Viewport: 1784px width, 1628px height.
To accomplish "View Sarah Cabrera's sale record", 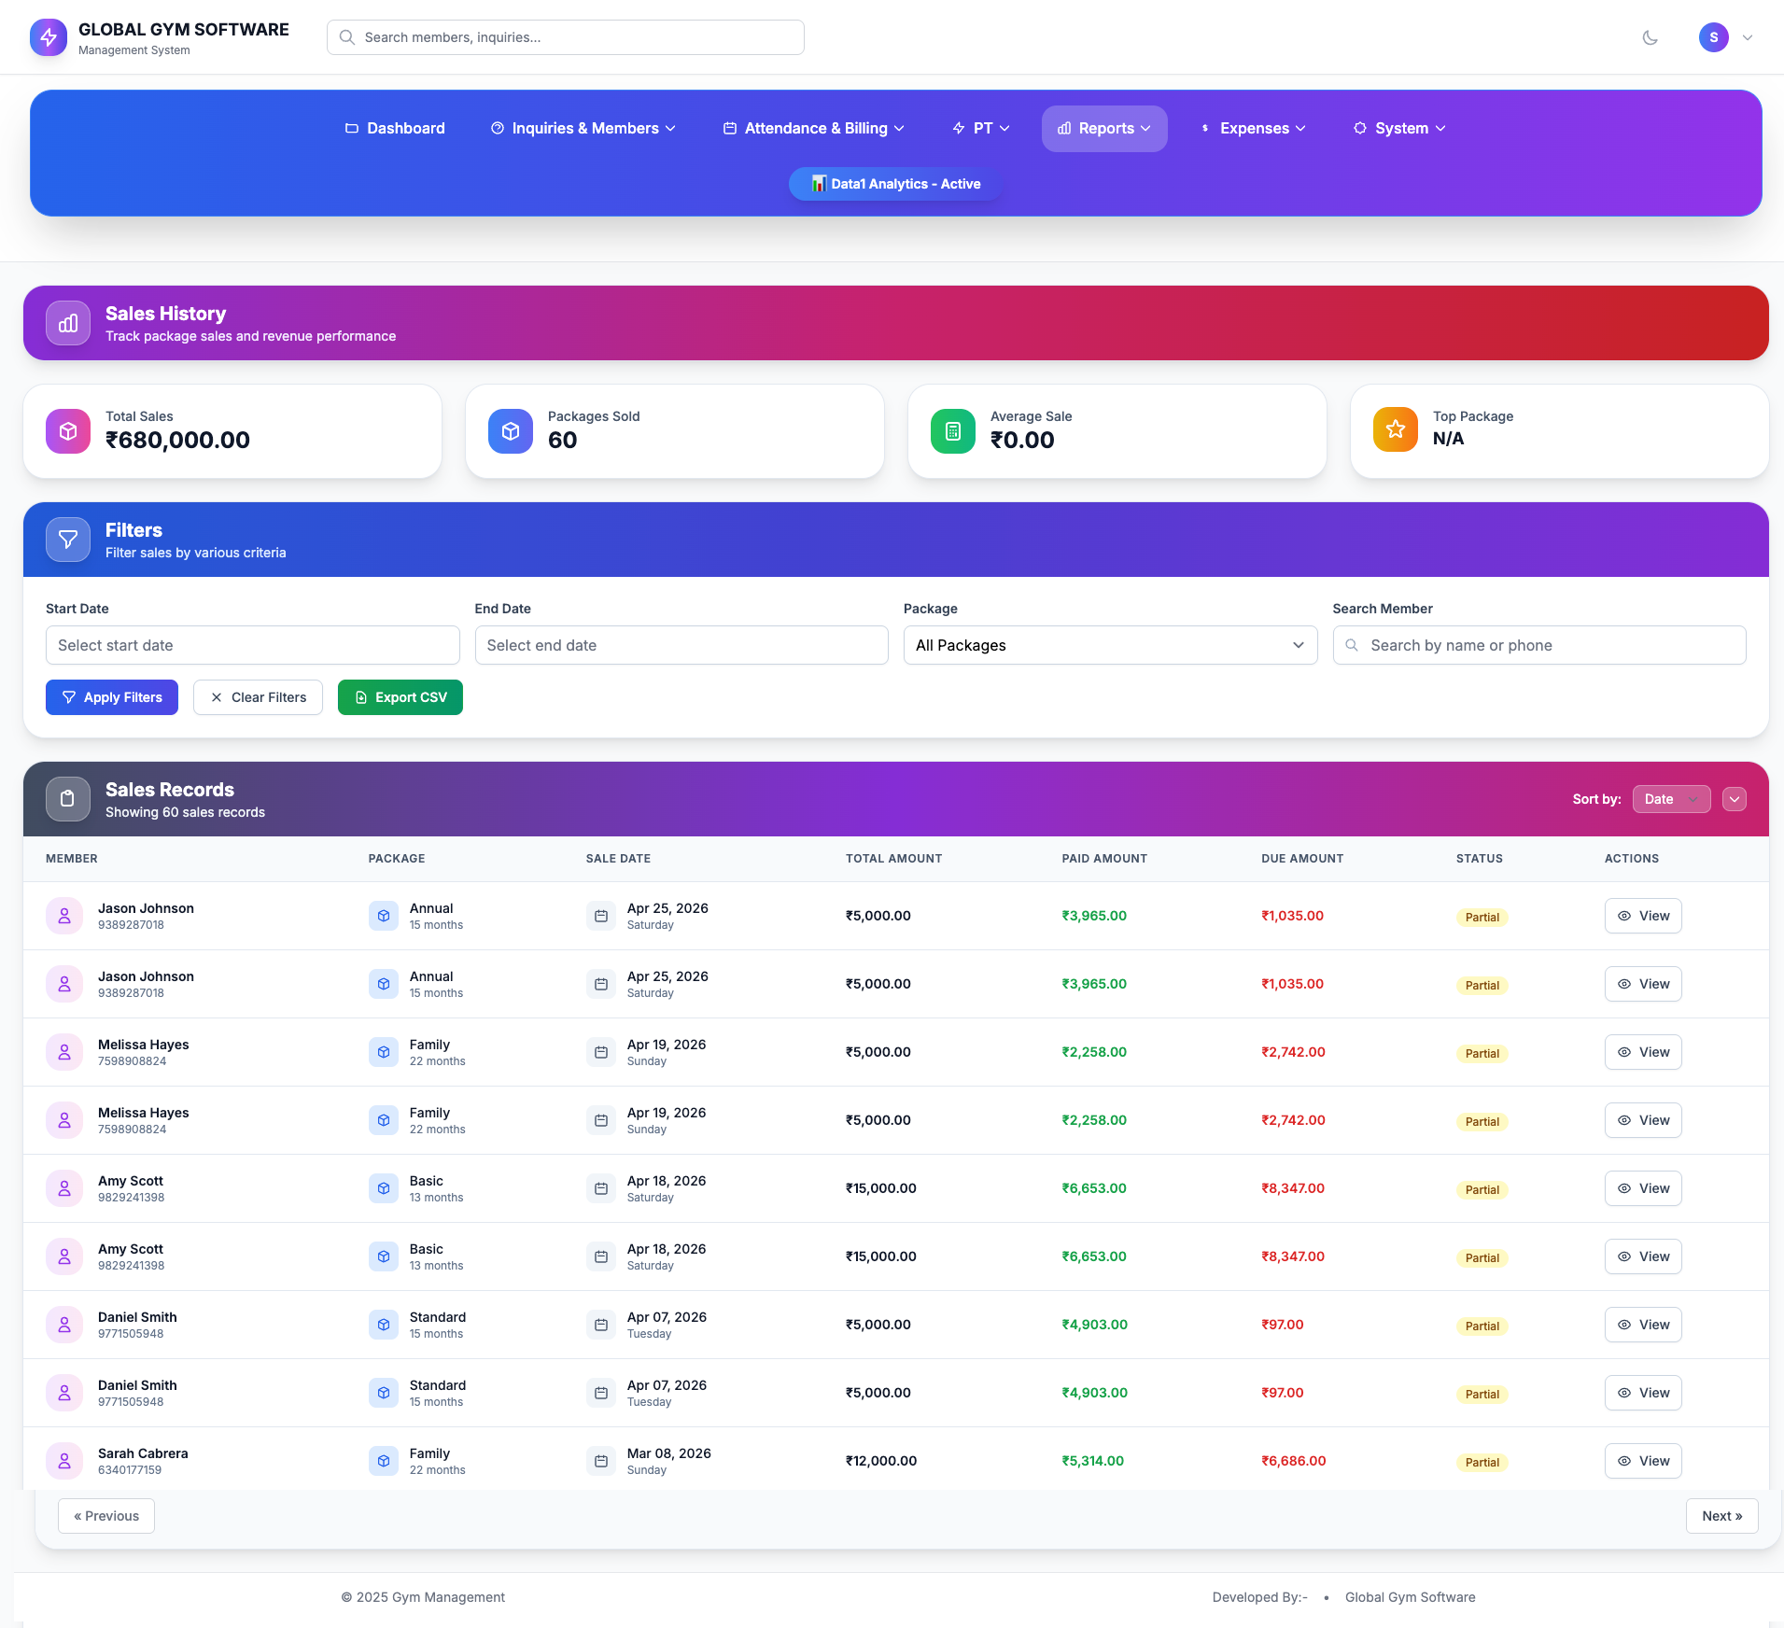I will pos(1642,1461).
